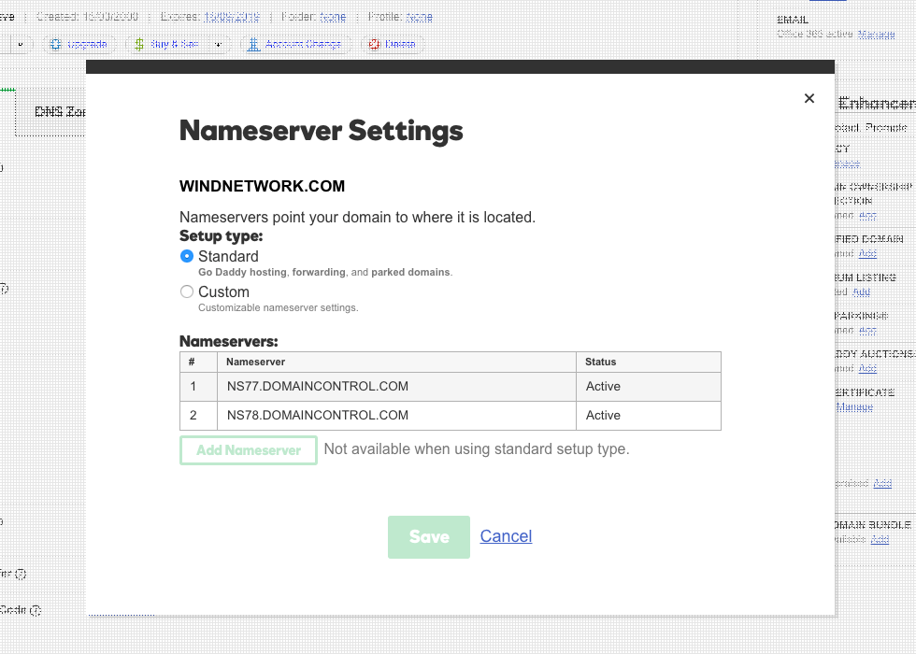Image resolution: width=916 pixels, height=654 pixels.
Task: Click the Account Change icon
Action: point(253,44)
